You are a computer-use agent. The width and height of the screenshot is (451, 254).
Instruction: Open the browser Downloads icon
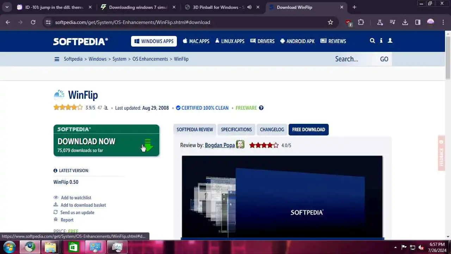405,22
